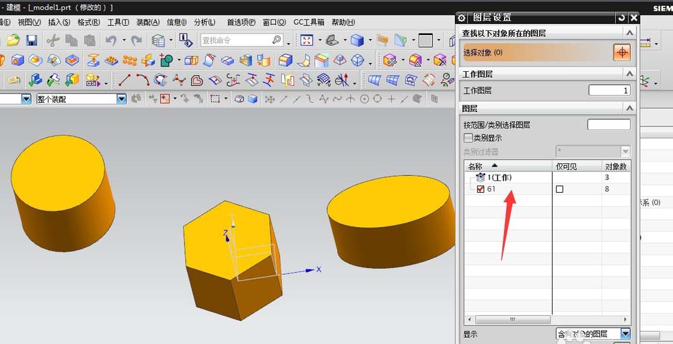Select the Line curve tool
Image resolution: width=673 pixels, height=344 pixels.
click(x=125, y=80)
